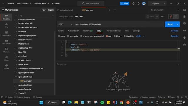Image resolution: width=188 pixels, height=106 pixels.
Task: Open the APIs sidebar panel
Action: (6, 26)
